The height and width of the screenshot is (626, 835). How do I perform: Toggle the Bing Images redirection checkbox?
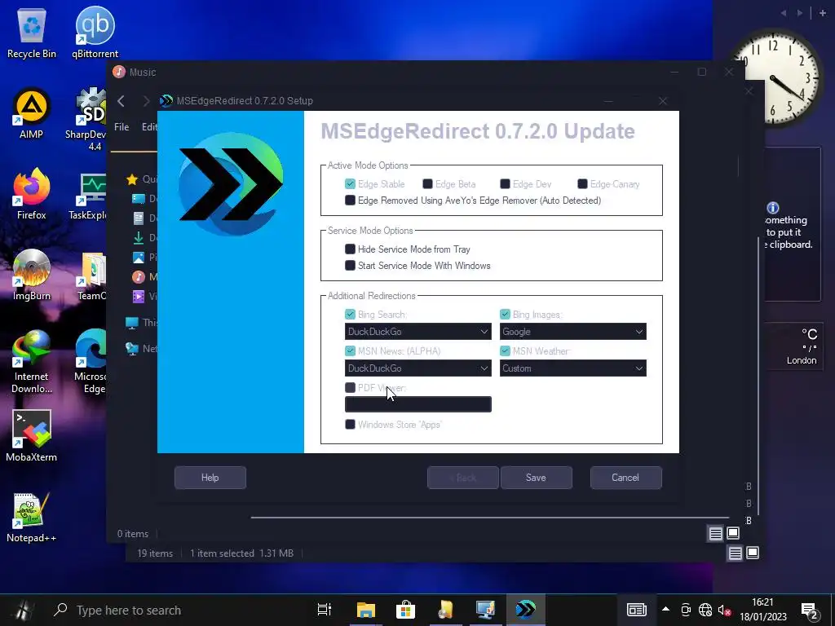[x=505, y=314]
